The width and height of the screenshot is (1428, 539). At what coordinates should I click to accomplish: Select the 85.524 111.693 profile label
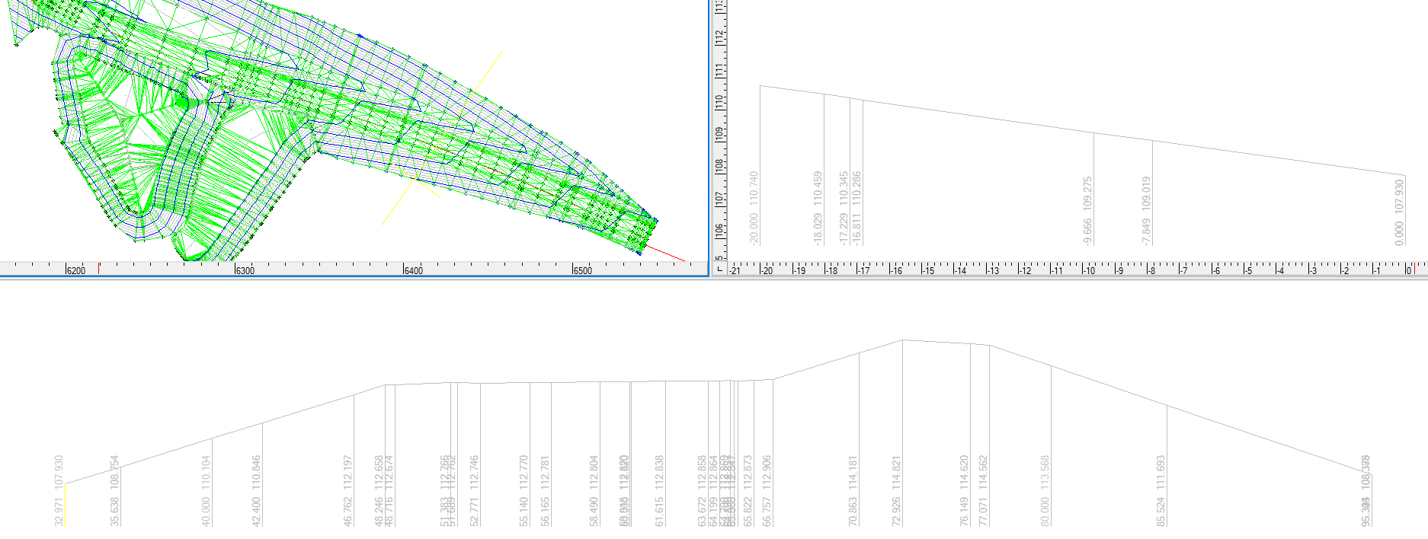tap(1161, 491)
